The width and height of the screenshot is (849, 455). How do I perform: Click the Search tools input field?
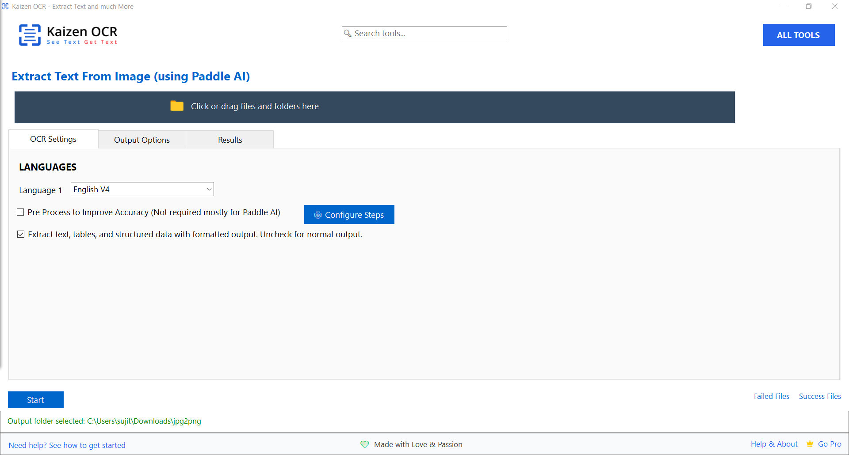tap(424, 33)
